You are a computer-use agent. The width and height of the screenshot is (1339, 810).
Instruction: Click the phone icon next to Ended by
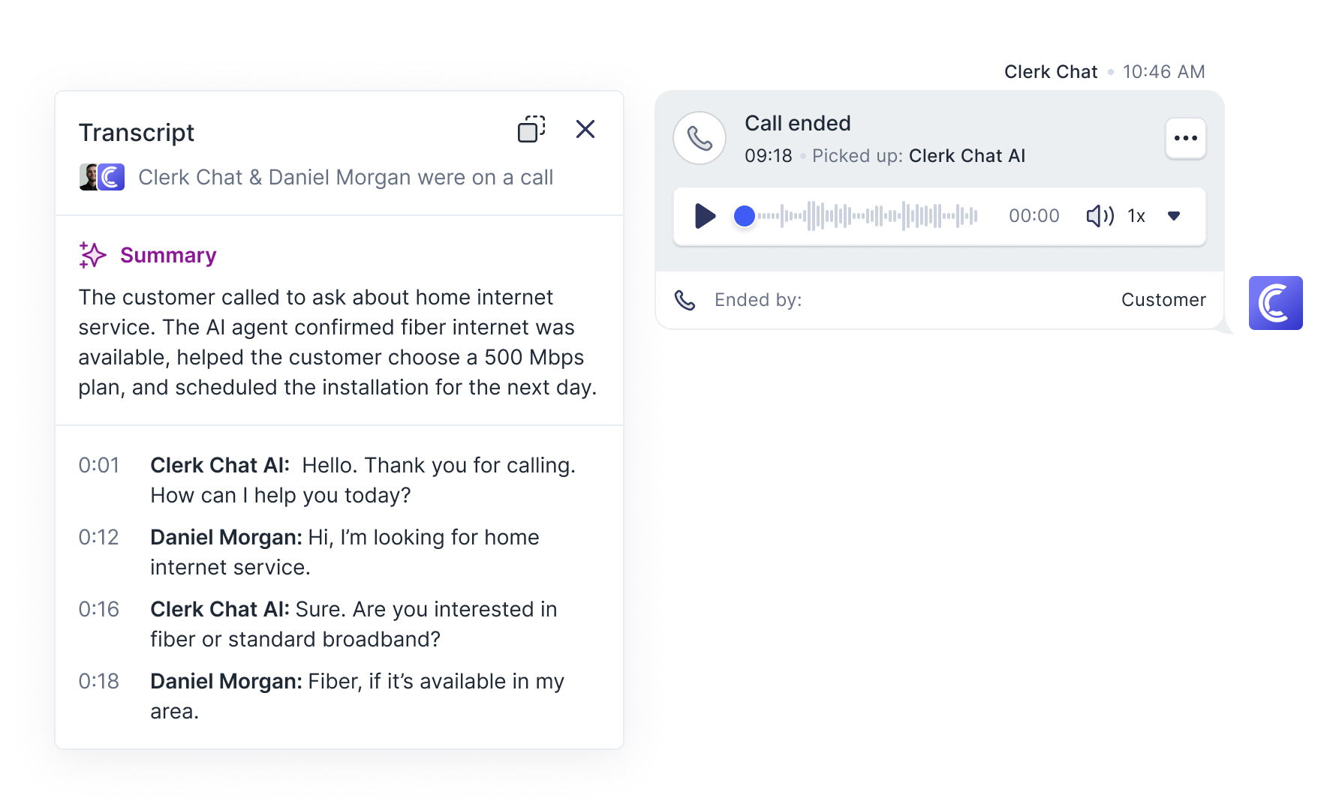[685, 300]
